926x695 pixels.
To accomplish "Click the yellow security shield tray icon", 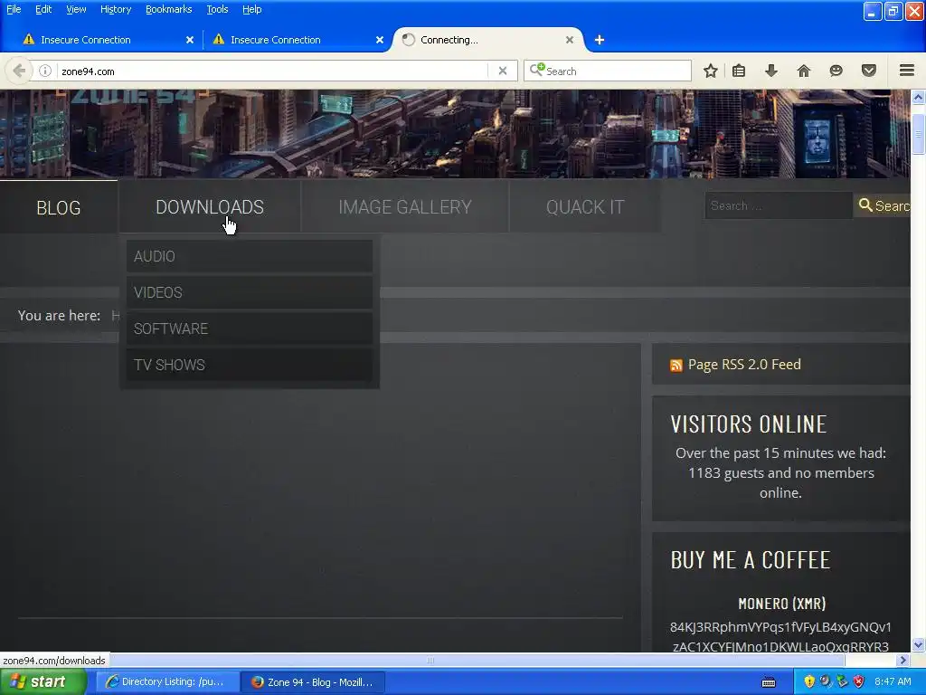I will click(x=809, y=681).
